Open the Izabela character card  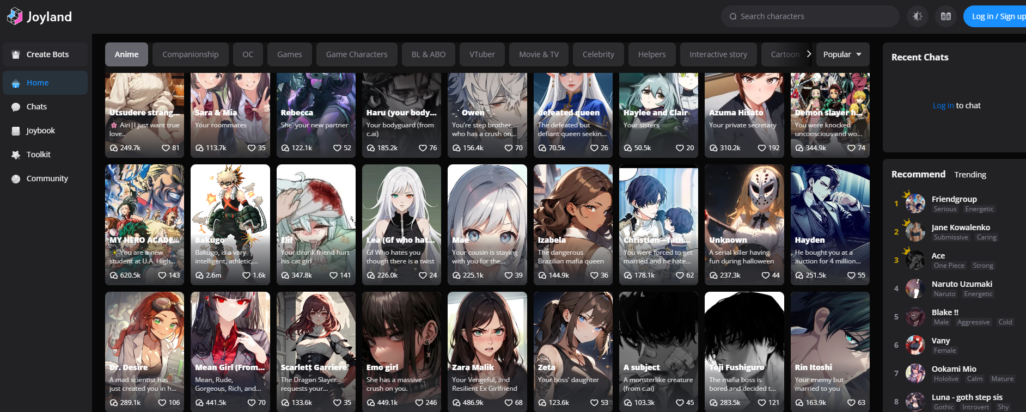coord(573,224)
